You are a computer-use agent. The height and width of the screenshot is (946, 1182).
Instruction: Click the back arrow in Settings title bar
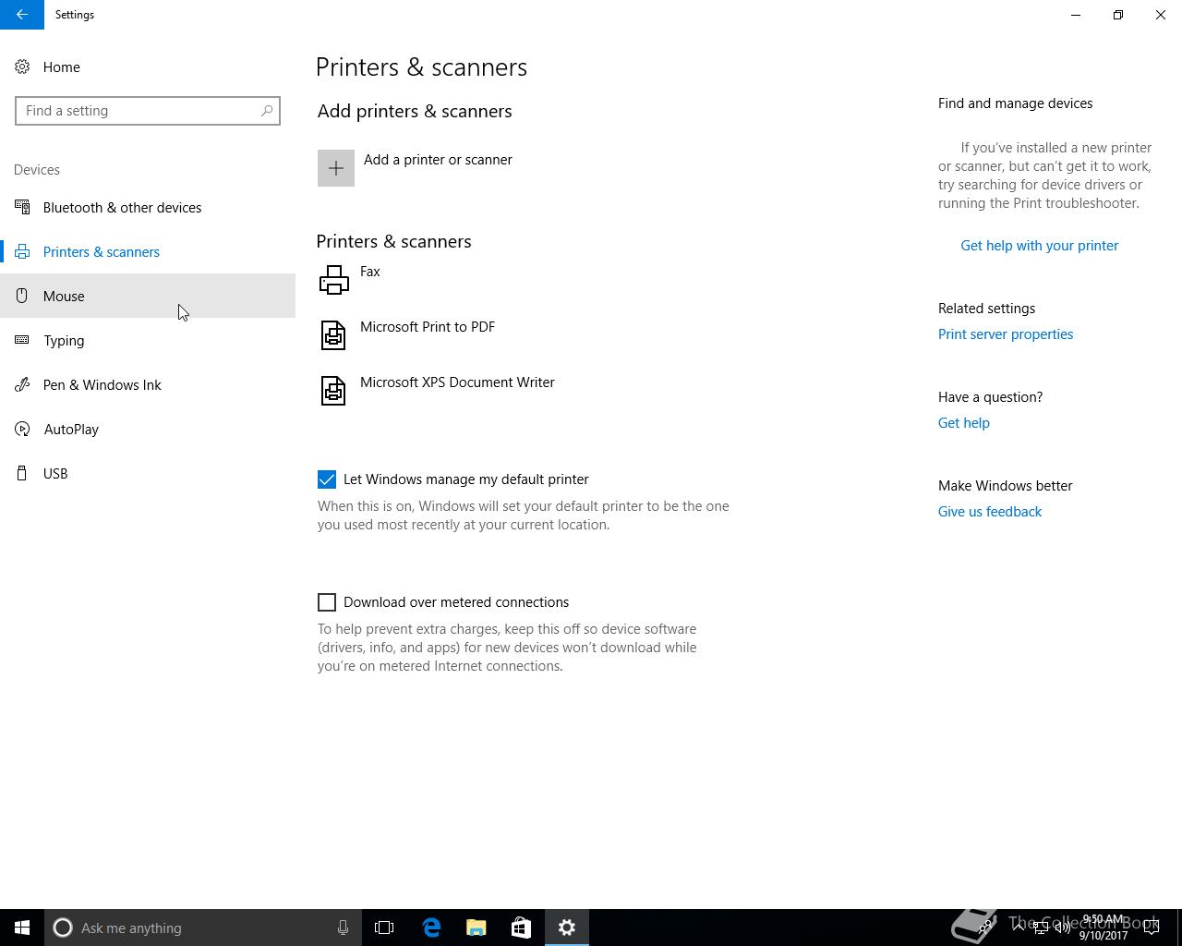click(x=22, y=15)
